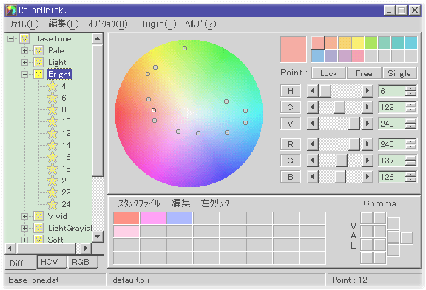Image resolution: width=426 pixels, height=290 pixels.
Task: Set point mode to Free
Action: pyautogui.click(x=364, y=73)
